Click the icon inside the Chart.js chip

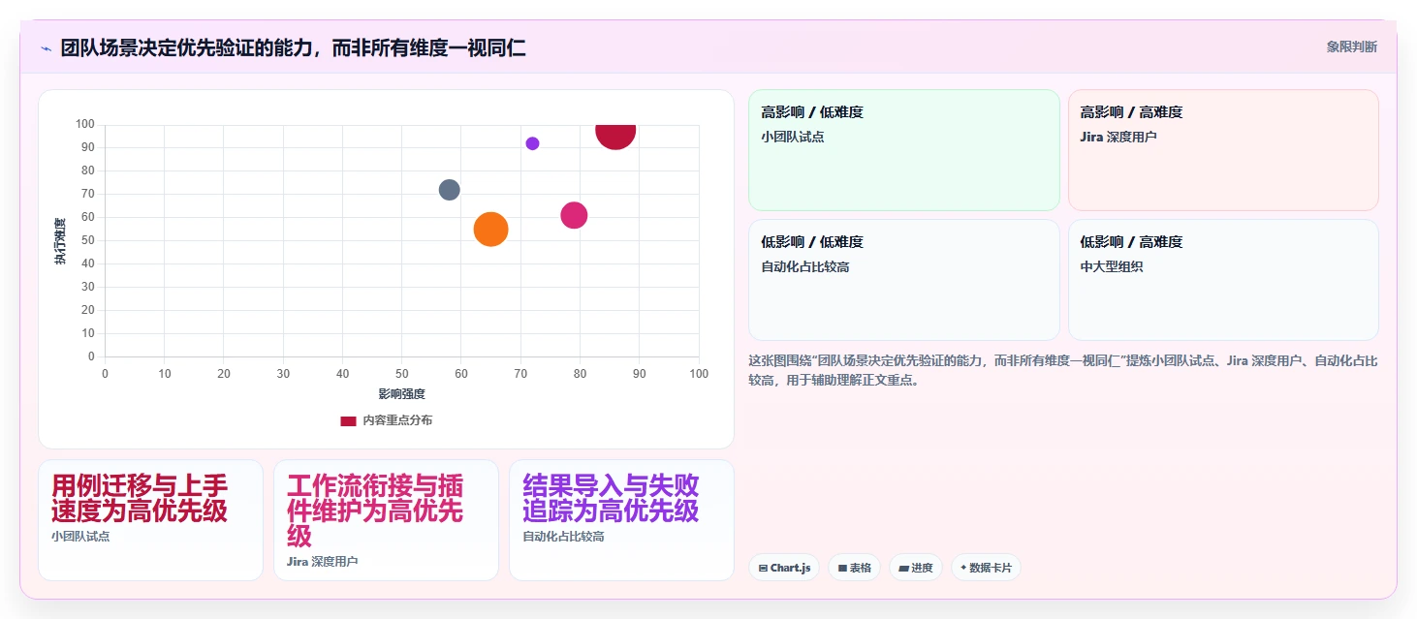tap(764, 569)
